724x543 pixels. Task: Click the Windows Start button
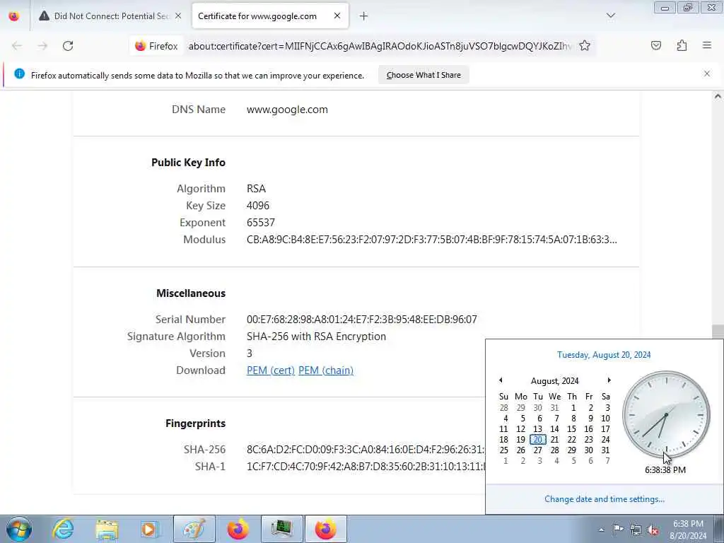(19, 529)
